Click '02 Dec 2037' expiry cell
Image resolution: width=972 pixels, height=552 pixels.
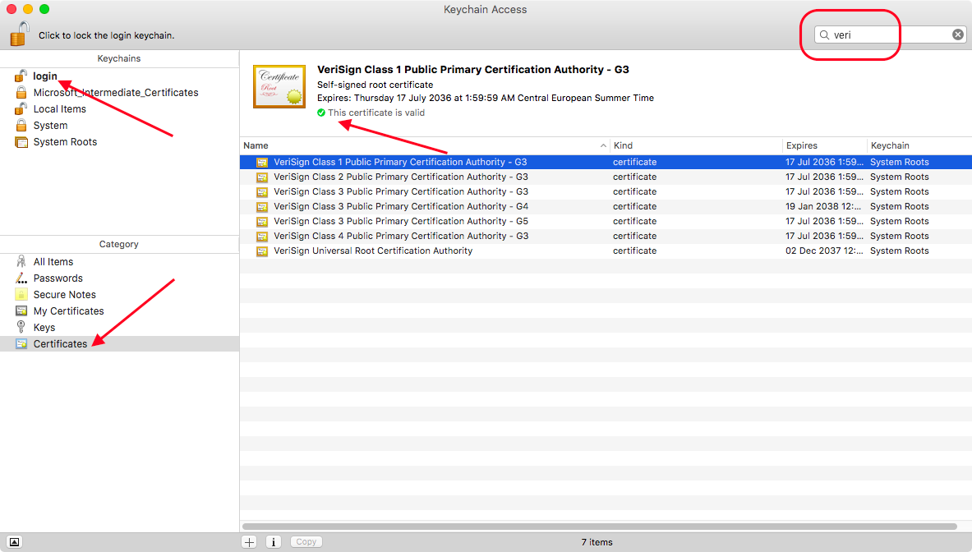824,251
